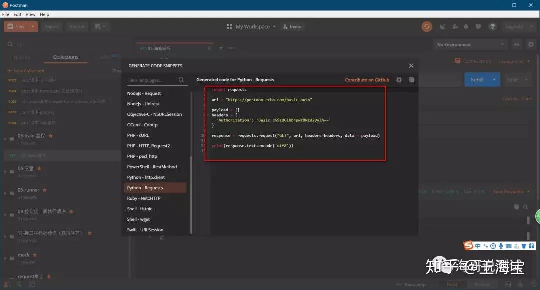This screenshot has width=540, height=290.
Task: Open the satellite capture requests icon
Action: 443,27
